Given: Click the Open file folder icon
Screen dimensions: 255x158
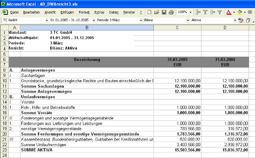Looking at the screenshot, I should coord(156,12).
